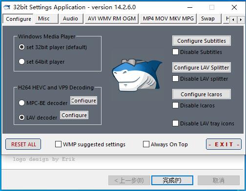Open the Audio tab
246x191 pixels.
[71, 19]
